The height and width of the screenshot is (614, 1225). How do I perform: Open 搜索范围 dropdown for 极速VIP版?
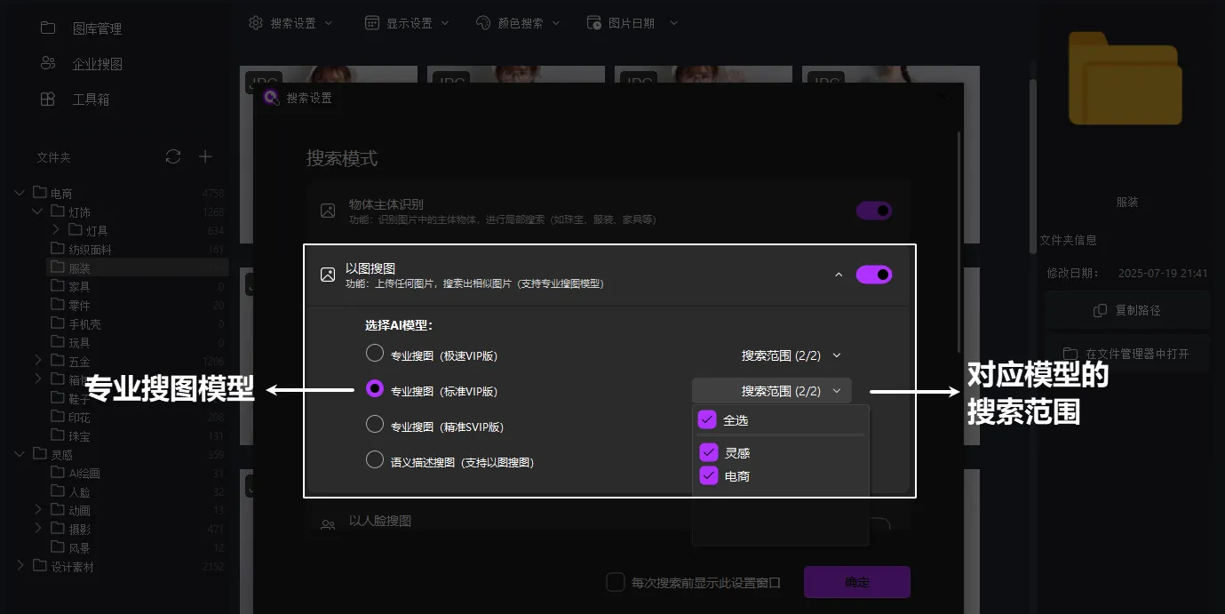pyautogui.click(x=790, y=355)
